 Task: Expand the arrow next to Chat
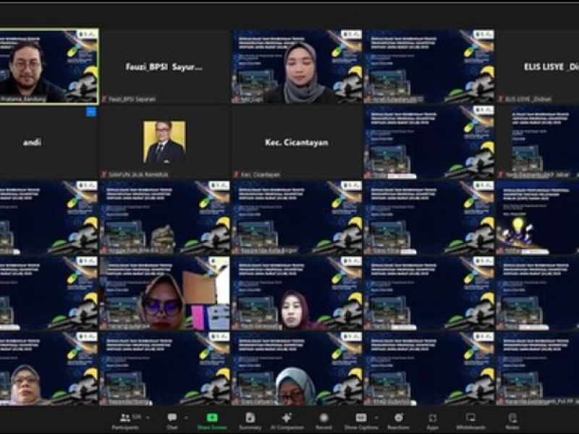(186, 417)
